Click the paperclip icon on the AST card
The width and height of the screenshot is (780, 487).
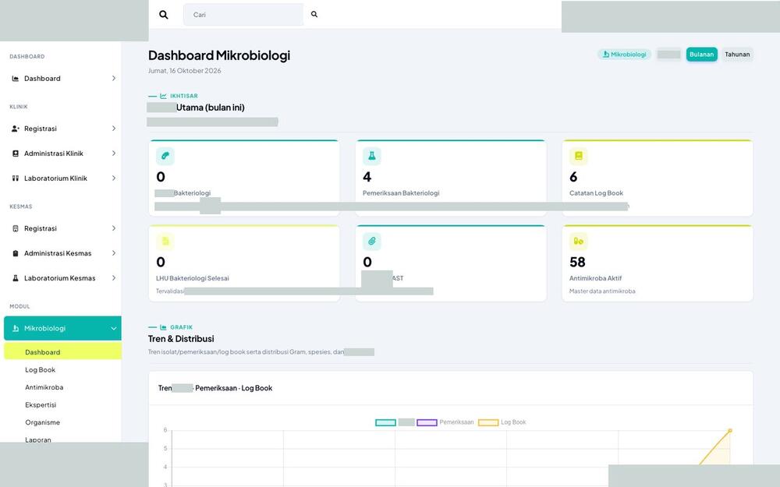pos(371,241)
